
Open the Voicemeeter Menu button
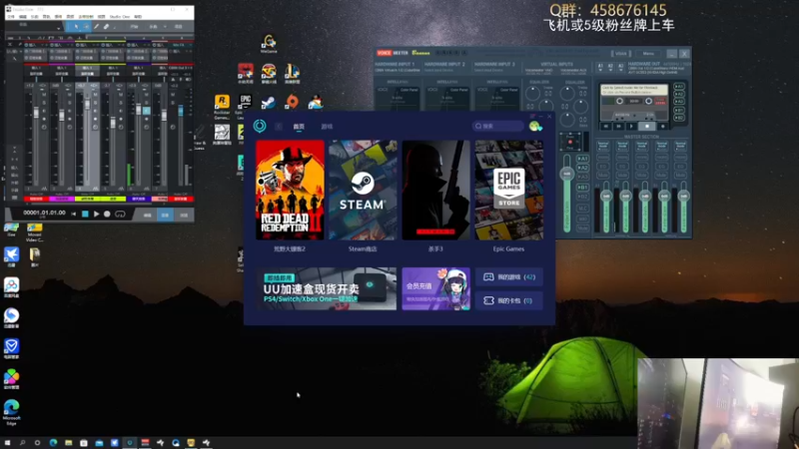click(x=647, y=54)
